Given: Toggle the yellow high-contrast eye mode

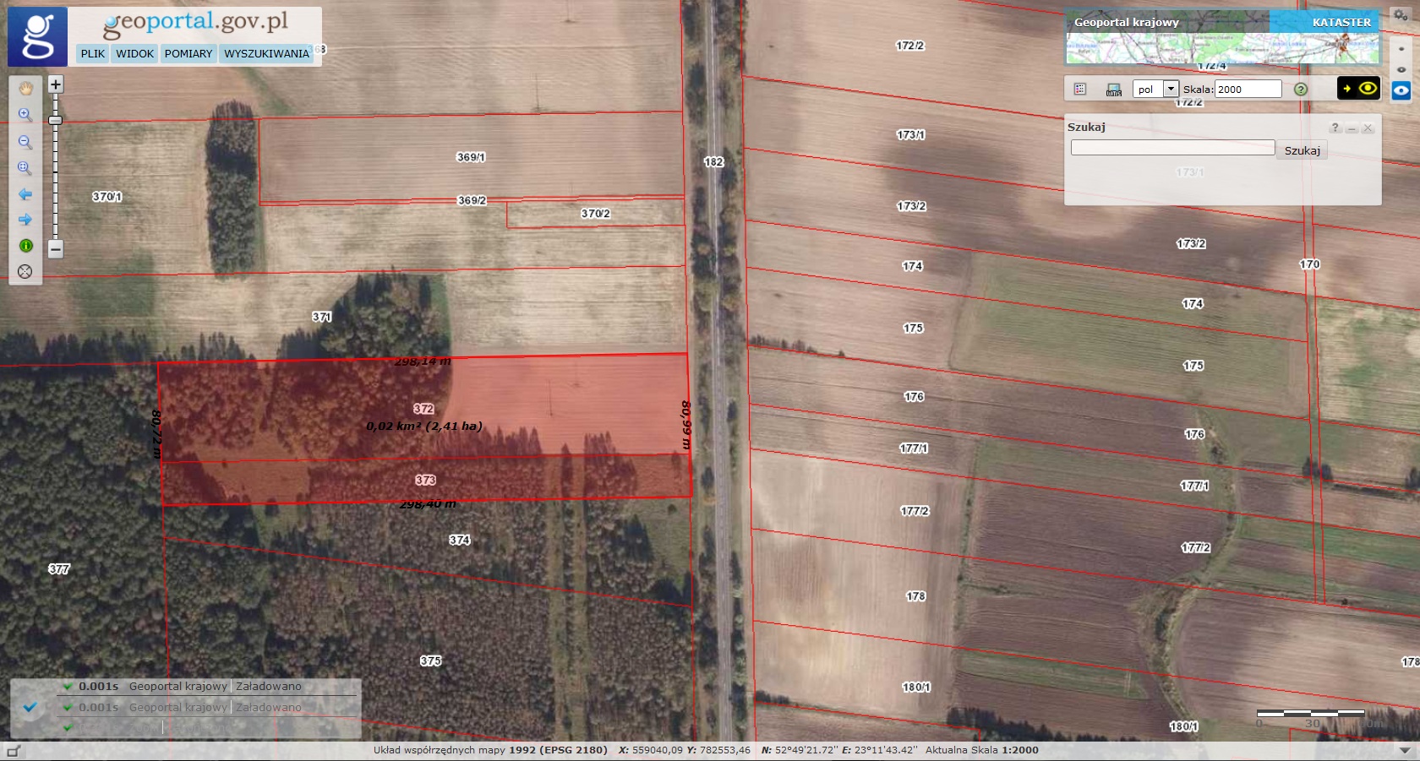Looking at the screenshot, I should (x=1358, y=88).
